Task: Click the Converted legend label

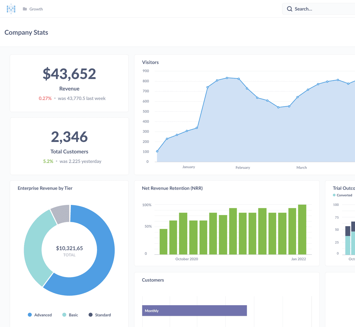Action: (344, 195)
